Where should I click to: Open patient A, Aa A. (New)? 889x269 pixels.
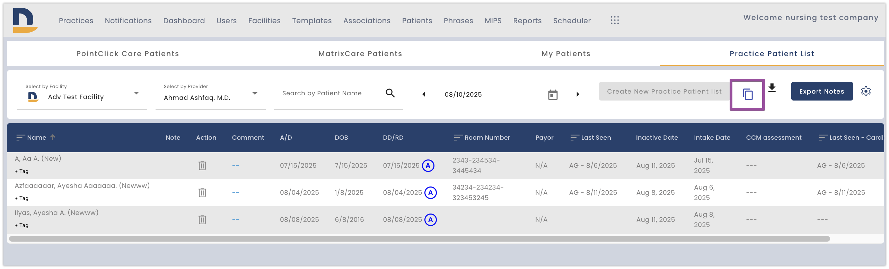tap(38, 158)
